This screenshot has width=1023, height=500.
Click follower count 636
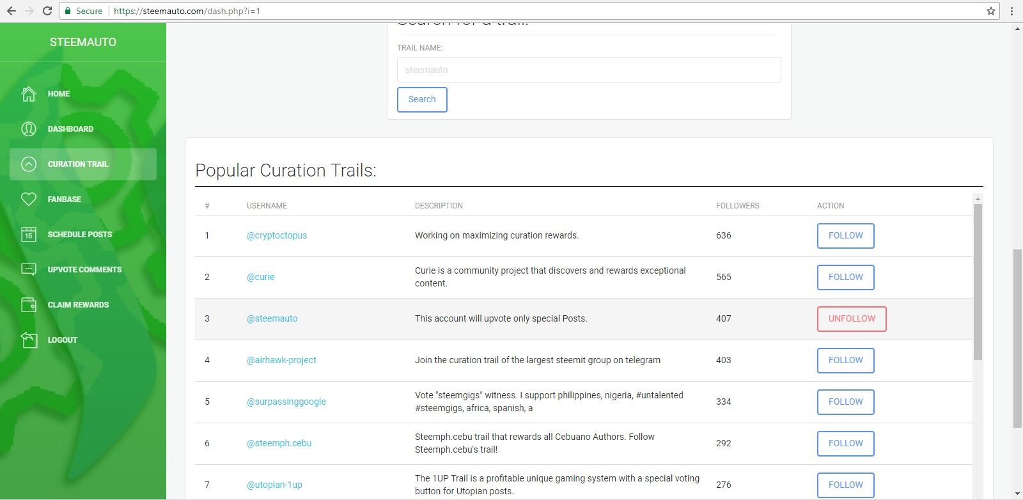coord(723,235)
